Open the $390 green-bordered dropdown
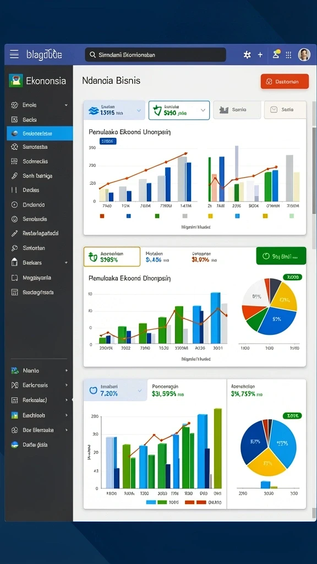317x564 pixels. (x=179, y=110)
